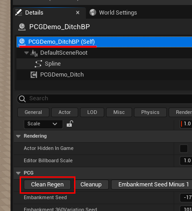Image resolution: width=192 pixels, height=211 pixels.
Task: Click the Embankment Seed Minus 1 button
Action: (x=152, y=185)
